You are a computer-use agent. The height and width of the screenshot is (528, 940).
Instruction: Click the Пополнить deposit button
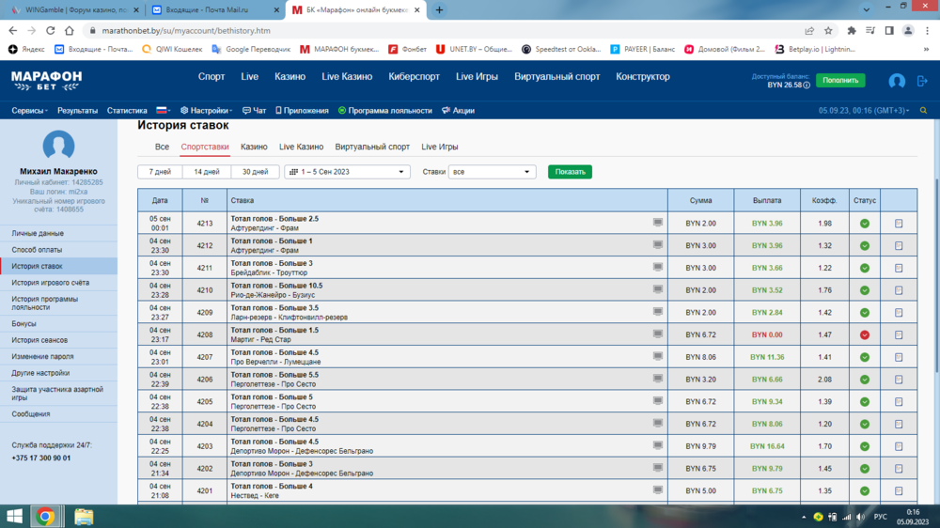point(840,81)
